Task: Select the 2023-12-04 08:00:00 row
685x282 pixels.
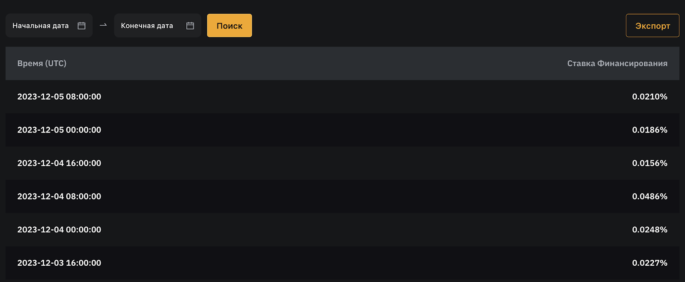Action: tap(59, 197)
